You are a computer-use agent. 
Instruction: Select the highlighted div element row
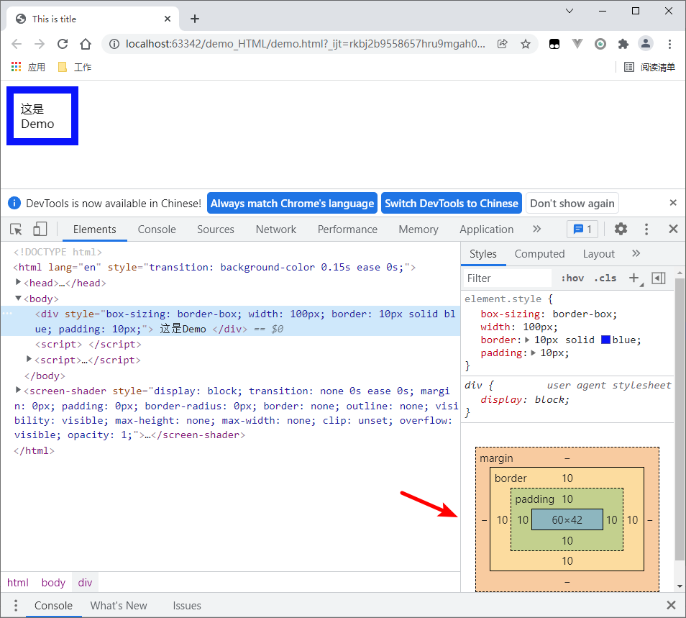click(230, 321)
